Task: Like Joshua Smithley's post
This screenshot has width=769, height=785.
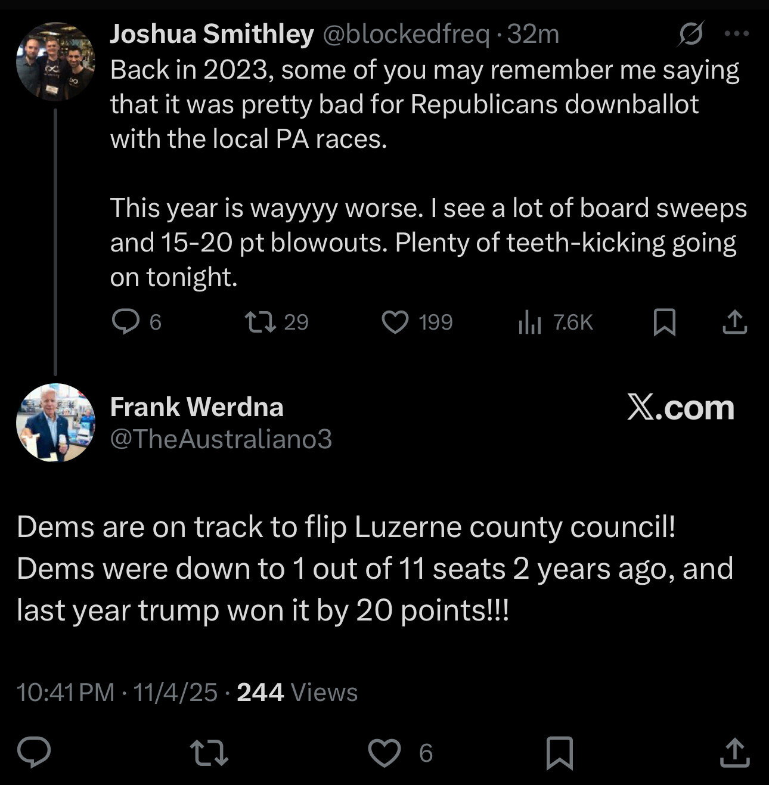Action: [x=395, y=322]
